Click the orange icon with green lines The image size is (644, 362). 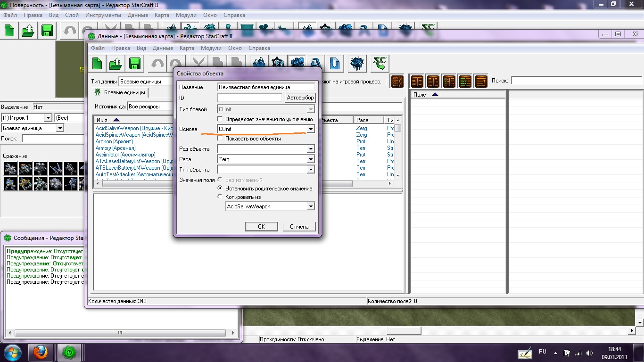point(465,81)
